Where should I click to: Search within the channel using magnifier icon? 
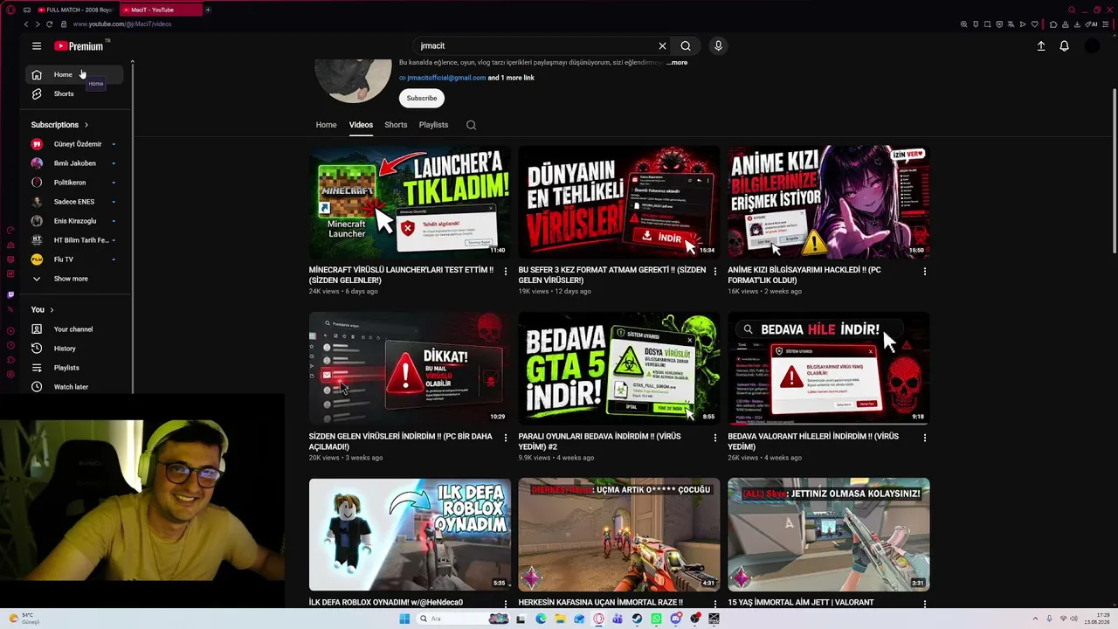(x=471, y=125)
